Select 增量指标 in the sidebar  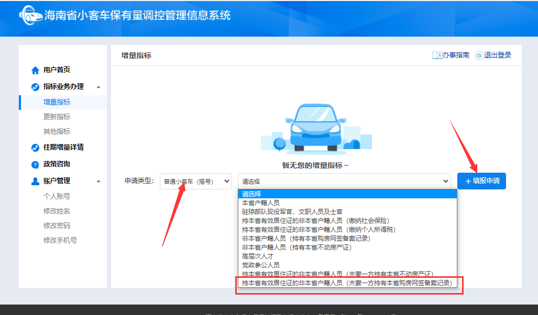click(57, 102)
